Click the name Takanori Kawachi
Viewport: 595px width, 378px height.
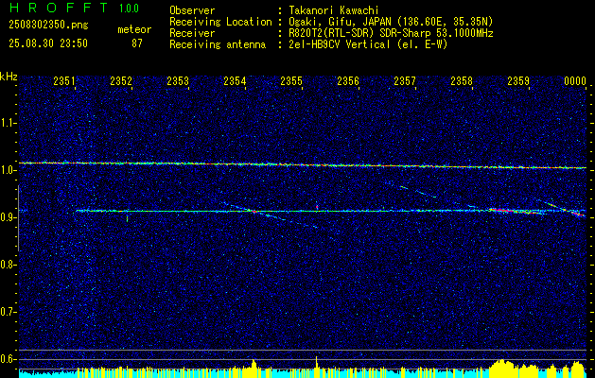pos(333,10)
